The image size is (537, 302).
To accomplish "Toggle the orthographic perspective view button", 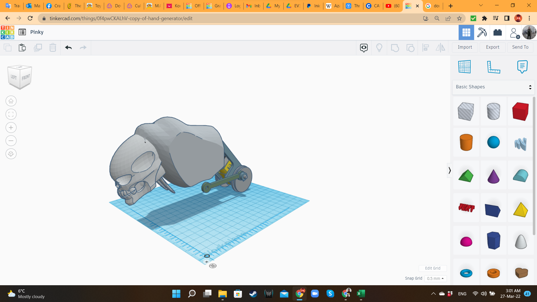I will click(x=11, y=154).
